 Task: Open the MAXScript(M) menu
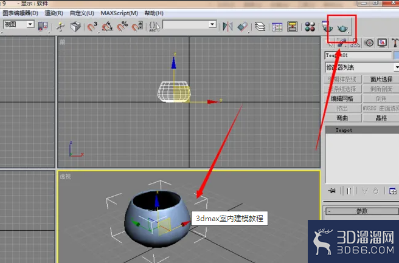pos(119,13)
